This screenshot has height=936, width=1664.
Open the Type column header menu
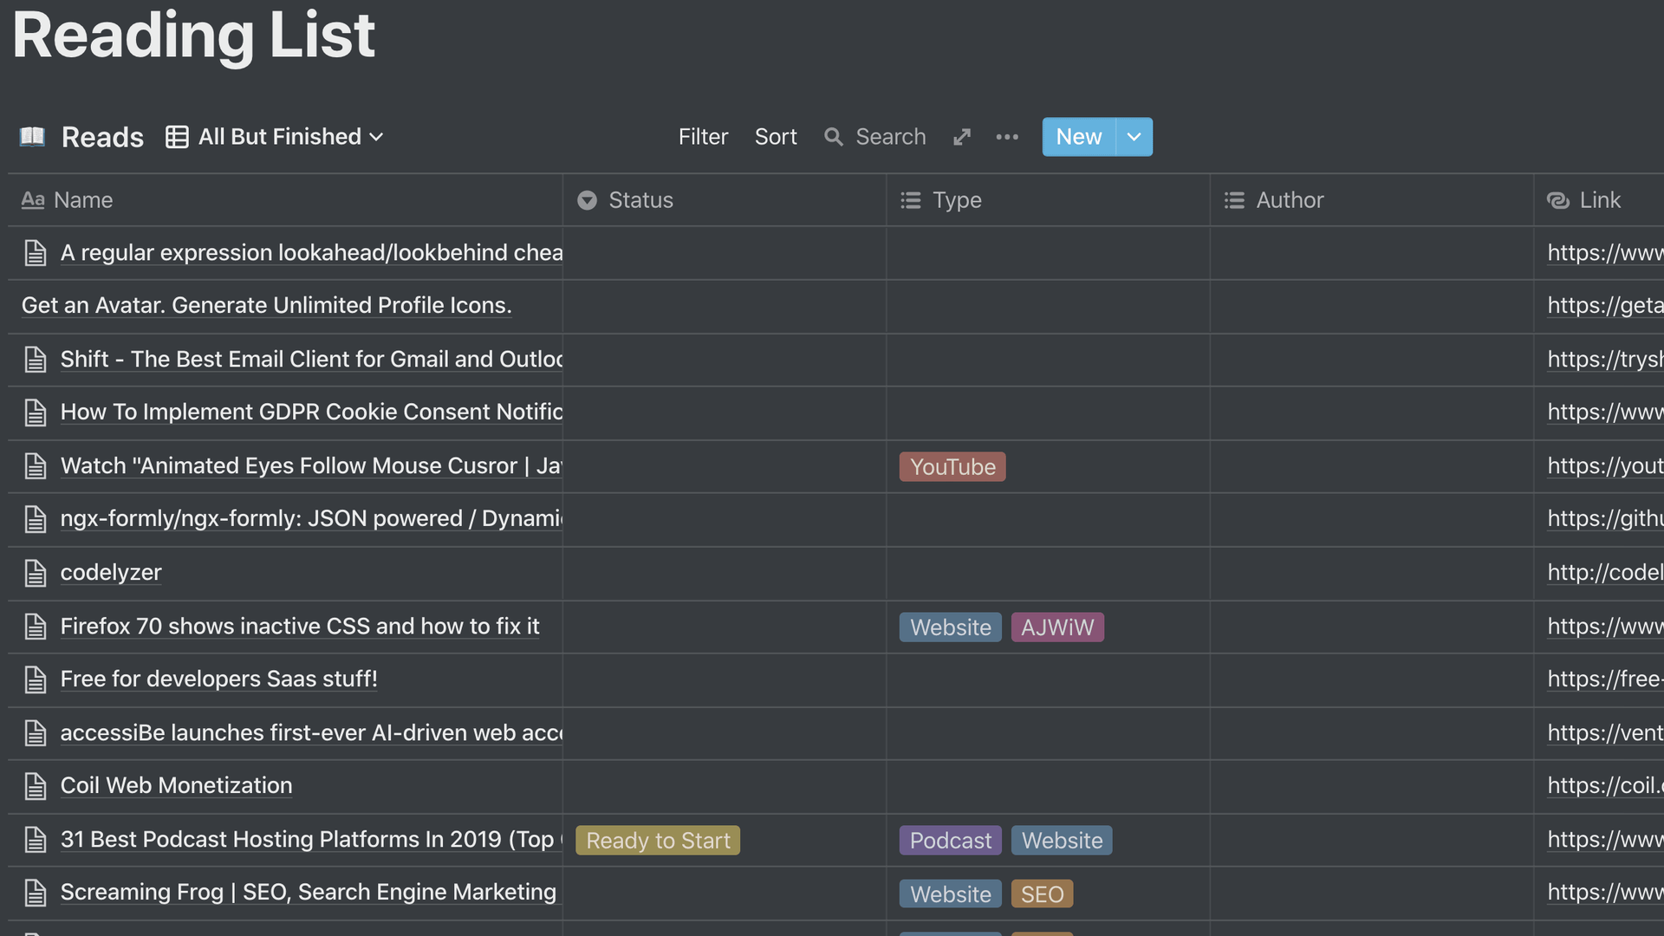957,200
